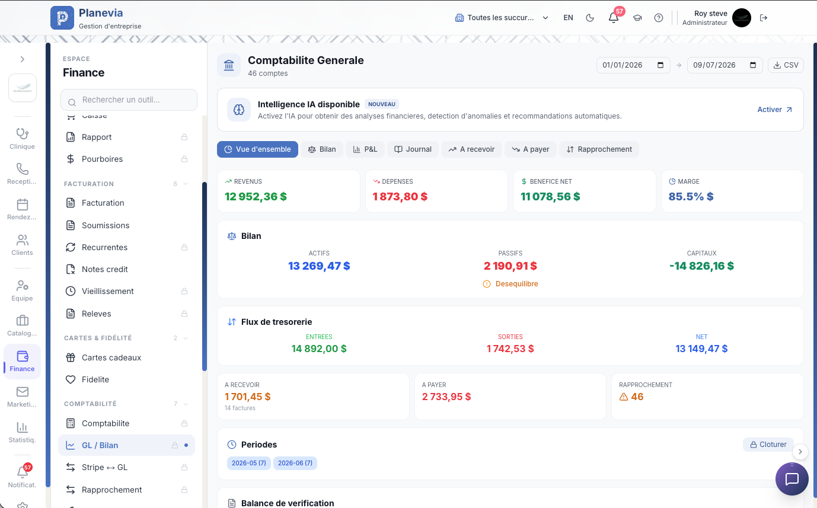This screenshot has height=508, width=817.
Task: Click the Comptabilite Generale bank icon
Action: pyautogui.click(x=229, y=66)
